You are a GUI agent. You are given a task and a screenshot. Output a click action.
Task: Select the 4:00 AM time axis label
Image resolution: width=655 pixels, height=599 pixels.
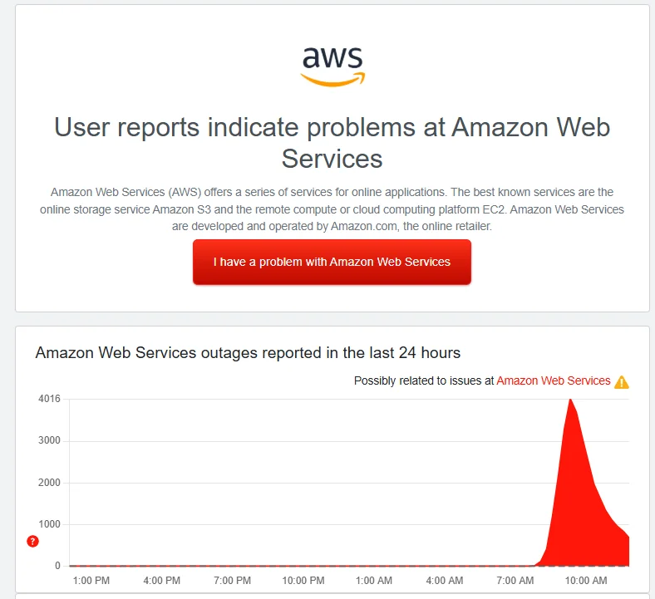point(445,581)
